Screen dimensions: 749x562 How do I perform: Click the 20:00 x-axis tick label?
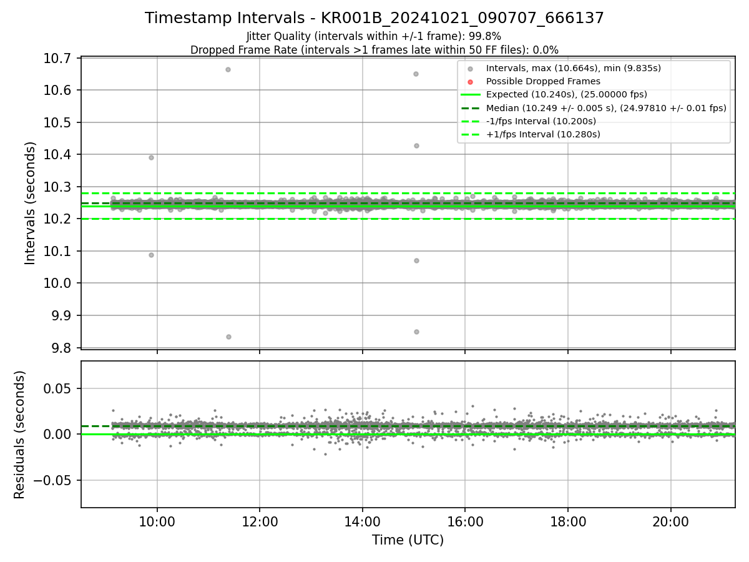pyautogui.click(x=671, y=522)
